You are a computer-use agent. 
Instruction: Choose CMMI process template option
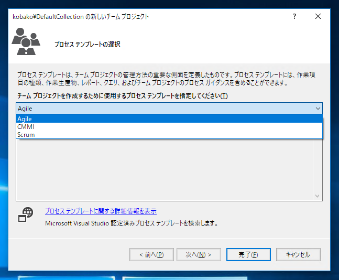[x=169, y=127]
